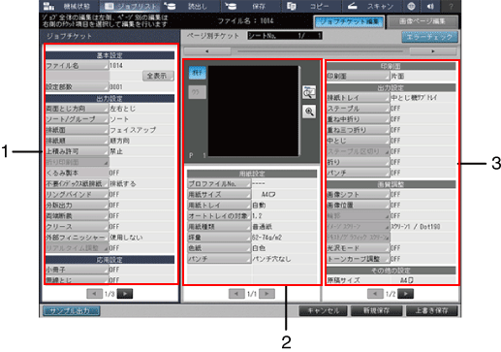Click the sheet navigation slider track
The image size is (501, 352).
pyautogui.click(x=320, y=51)
